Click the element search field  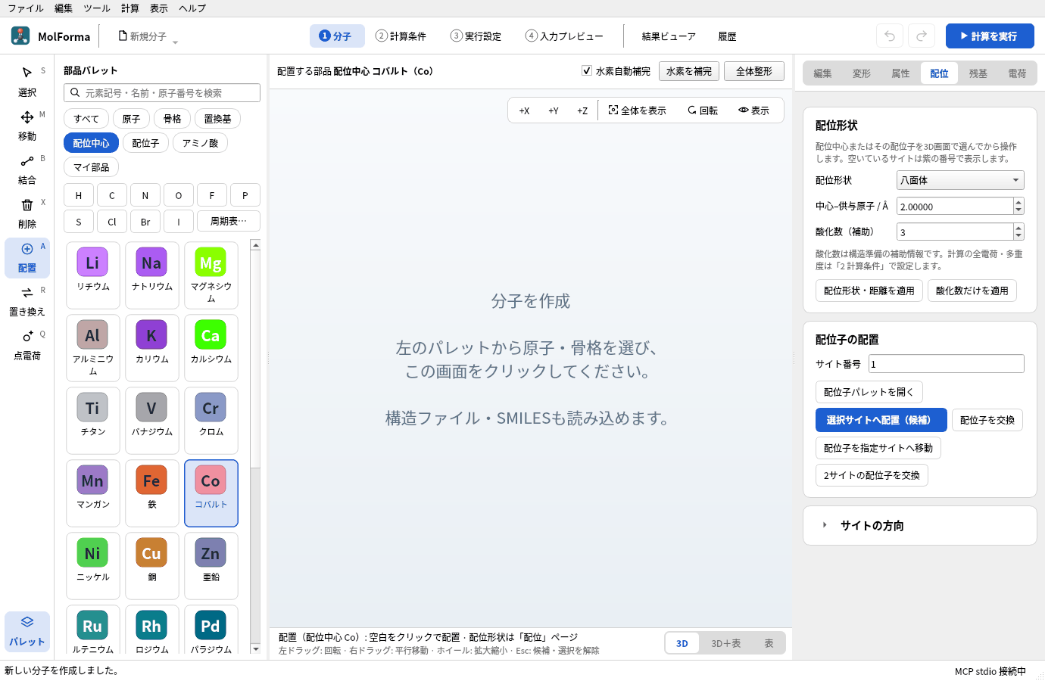(162, 93)
